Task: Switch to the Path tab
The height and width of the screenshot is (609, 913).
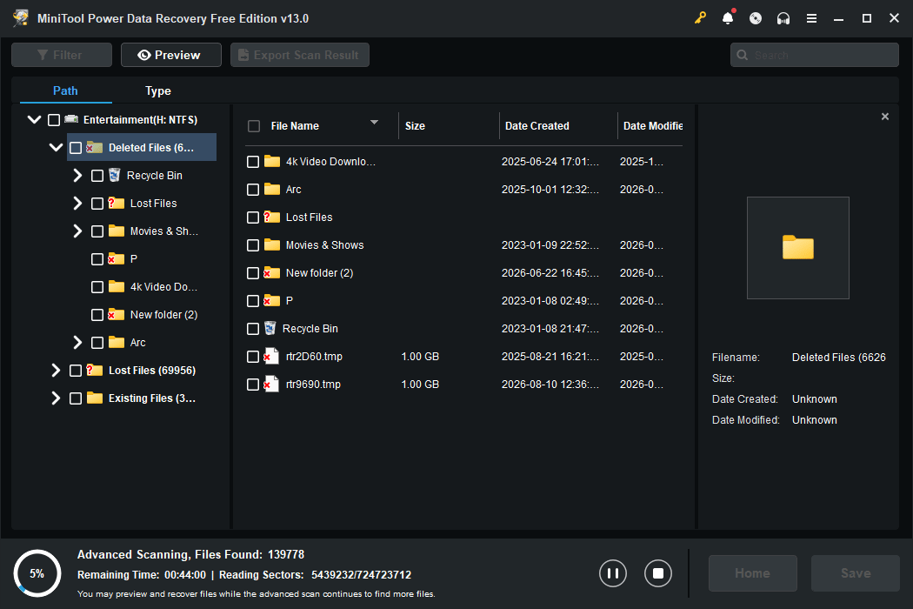Action: (x=65, y=90)
